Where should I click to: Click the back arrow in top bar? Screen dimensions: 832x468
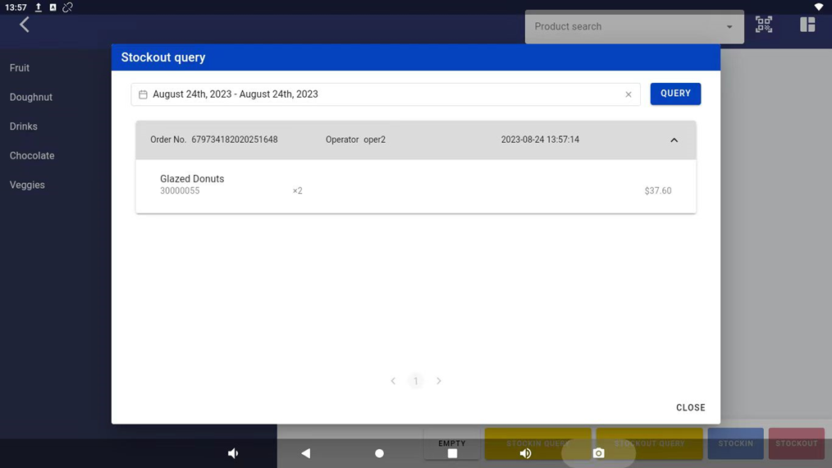(x=25, y=25)
